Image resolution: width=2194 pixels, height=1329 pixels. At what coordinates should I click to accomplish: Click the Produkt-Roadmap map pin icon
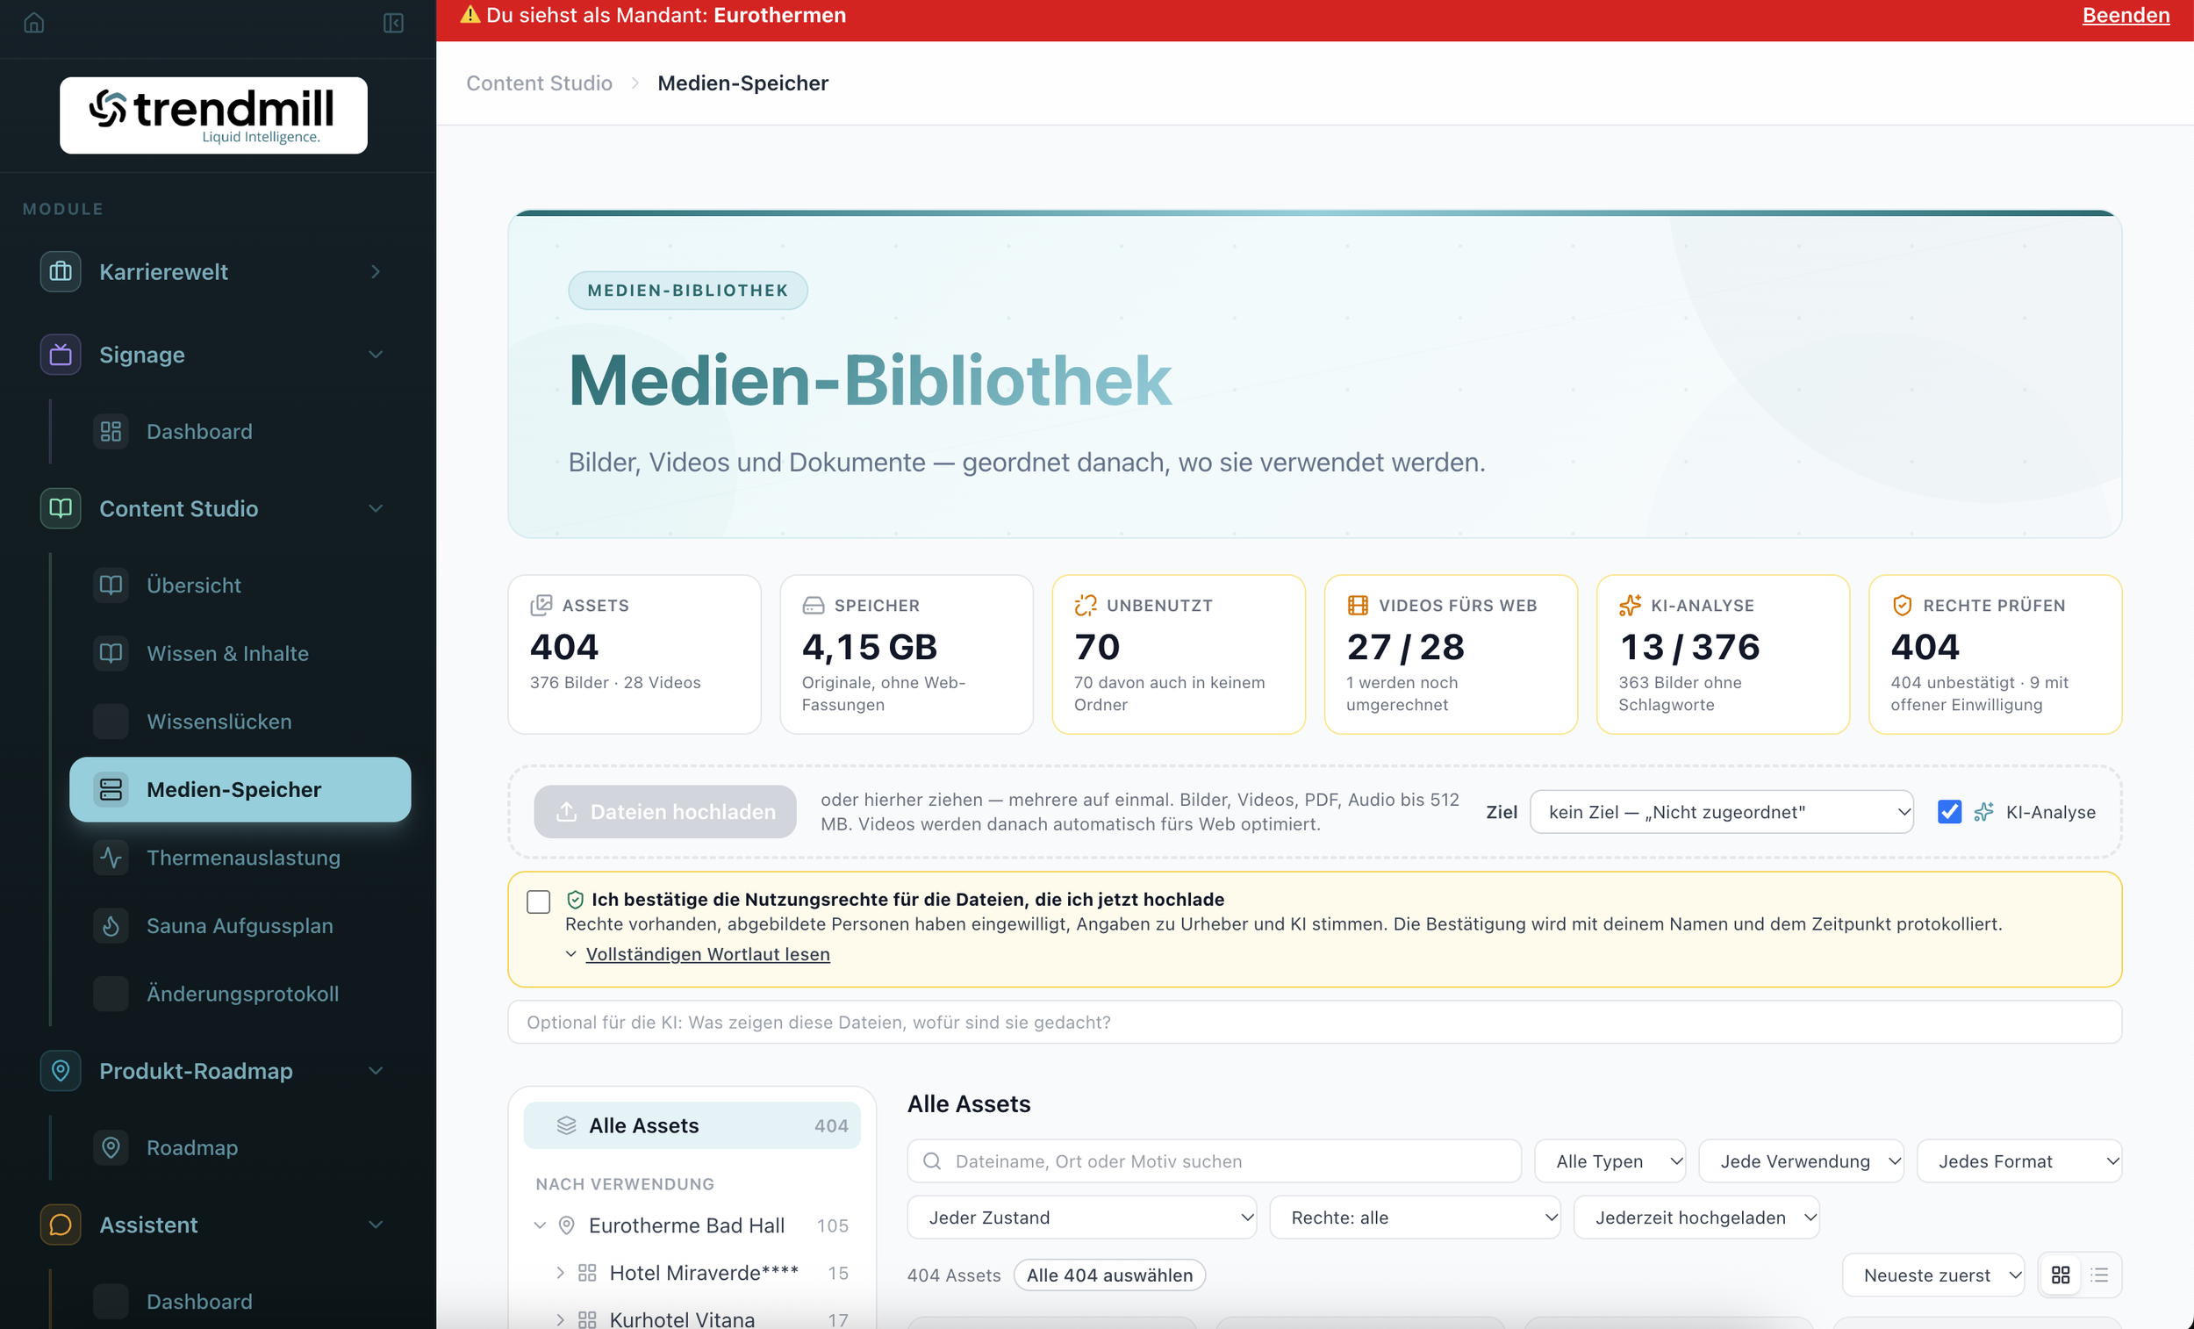tap(61, 1071)
